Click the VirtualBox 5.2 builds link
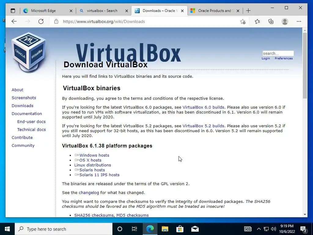 [x=203, y=126]
